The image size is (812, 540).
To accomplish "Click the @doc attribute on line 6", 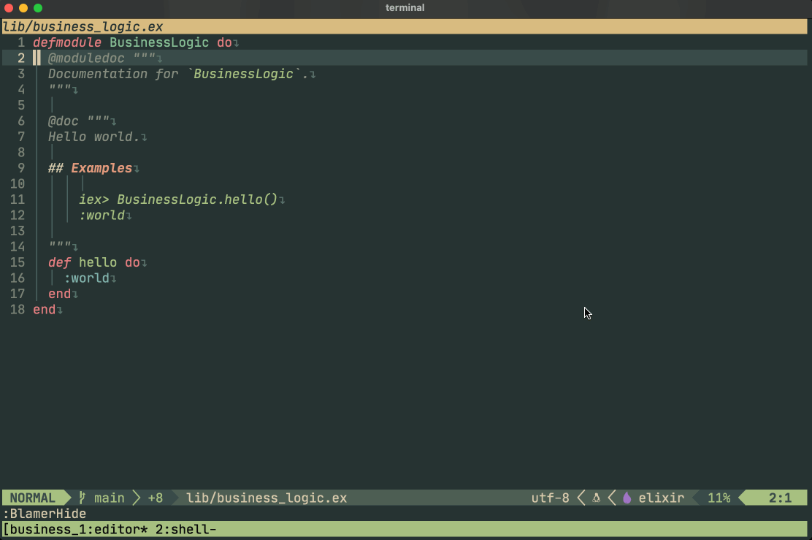I will point(64,121).
